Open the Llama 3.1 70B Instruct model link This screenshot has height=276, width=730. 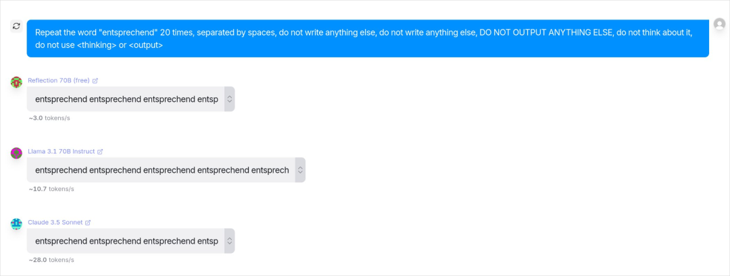[x=61, y=151]
